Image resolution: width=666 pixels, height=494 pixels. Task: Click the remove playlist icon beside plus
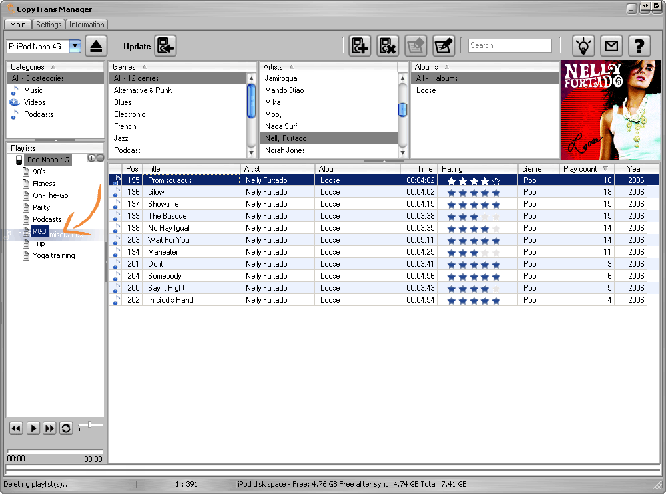click(101, 158)
